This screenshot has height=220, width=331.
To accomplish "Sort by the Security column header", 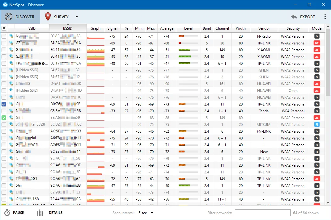I will pos(293,28).
